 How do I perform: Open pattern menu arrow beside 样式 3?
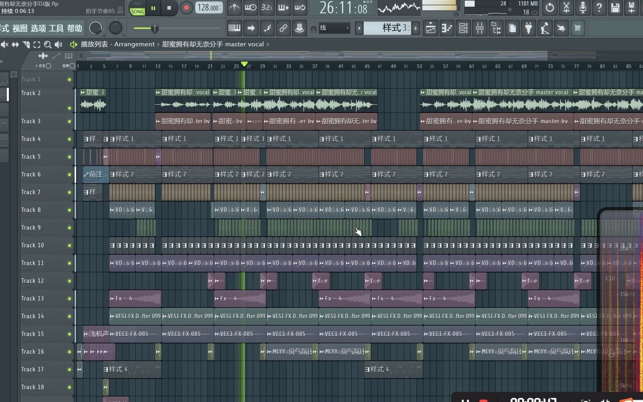(x=359, y=28)
